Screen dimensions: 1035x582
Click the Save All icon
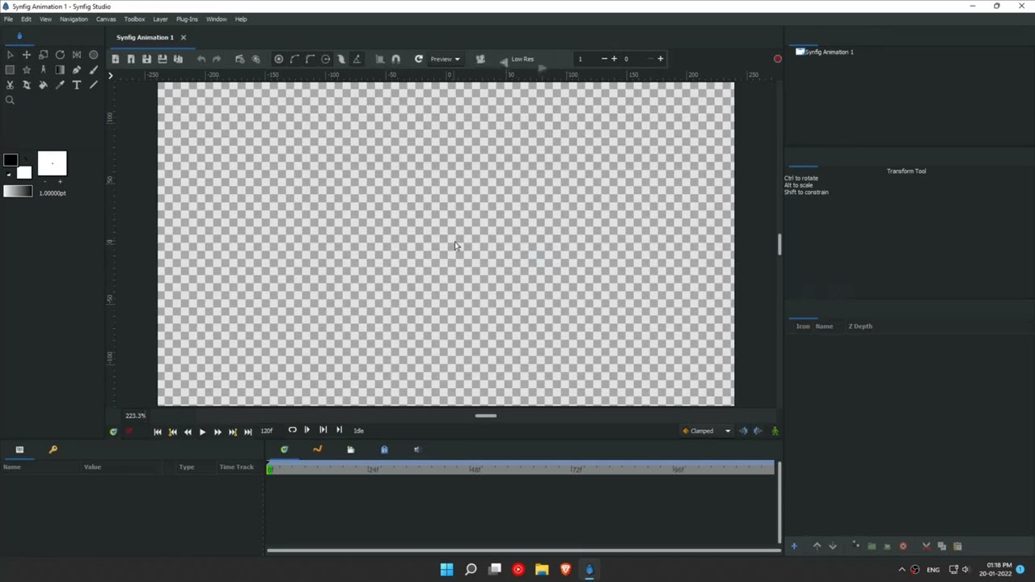178,59
